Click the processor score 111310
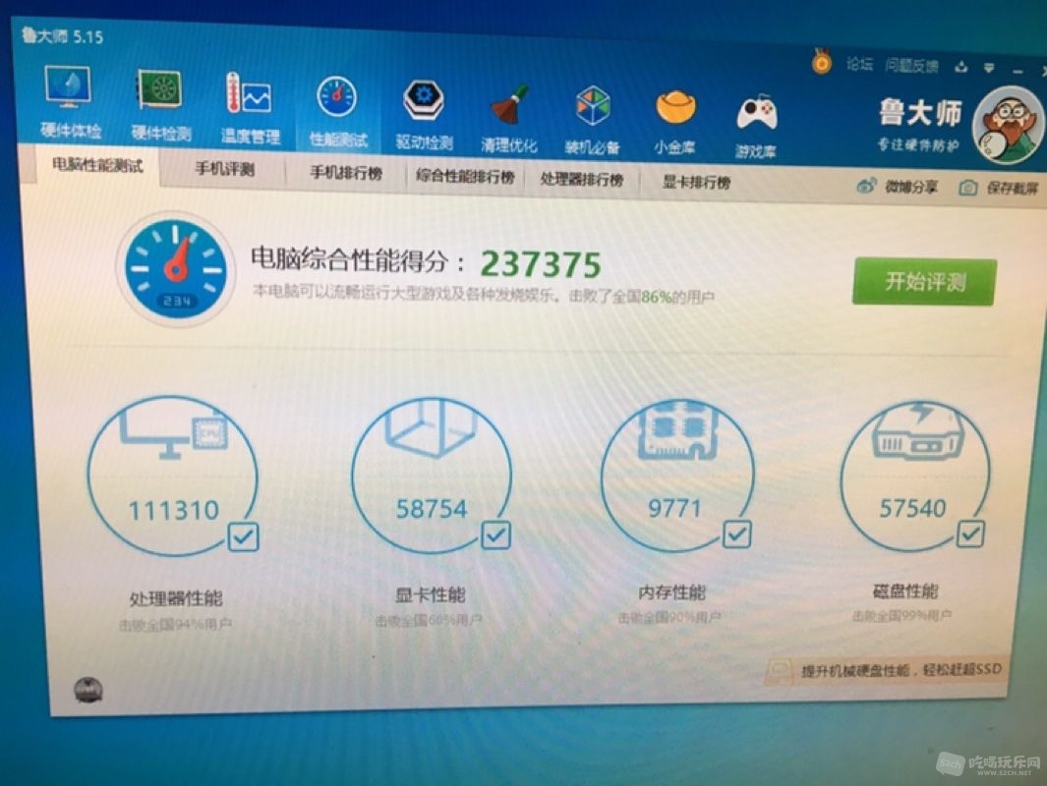Screen dimensions: 1047x786 coord(173,511)
